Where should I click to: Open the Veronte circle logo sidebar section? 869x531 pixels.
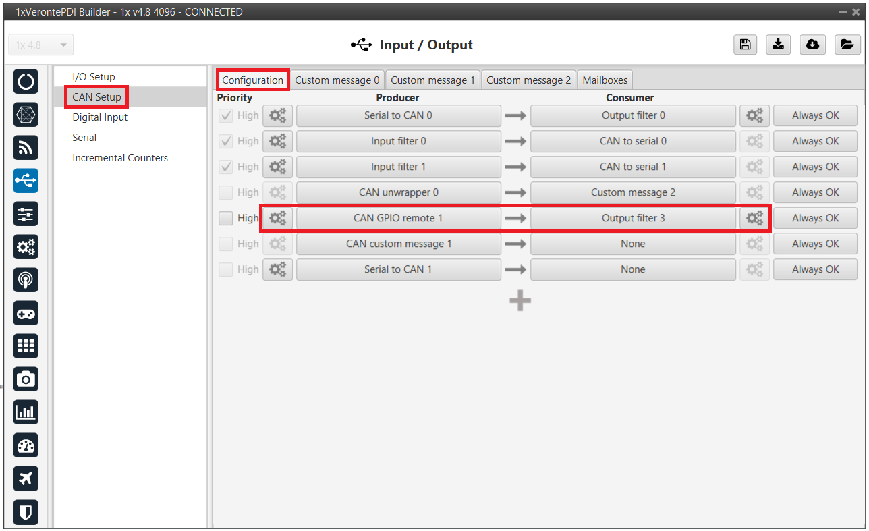click(x=26, y=82)
